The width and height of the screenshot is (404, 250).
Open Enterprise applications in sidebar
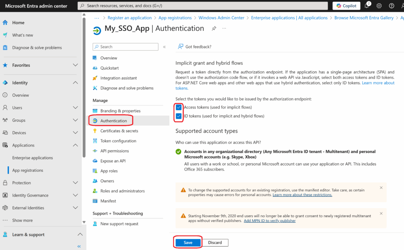point(32,158)
